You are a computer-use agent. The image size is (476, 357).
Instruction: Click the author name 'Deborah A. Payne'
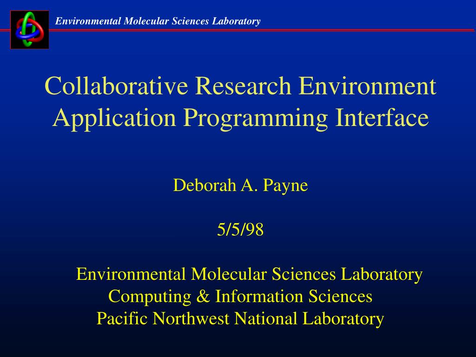point(240,185)
